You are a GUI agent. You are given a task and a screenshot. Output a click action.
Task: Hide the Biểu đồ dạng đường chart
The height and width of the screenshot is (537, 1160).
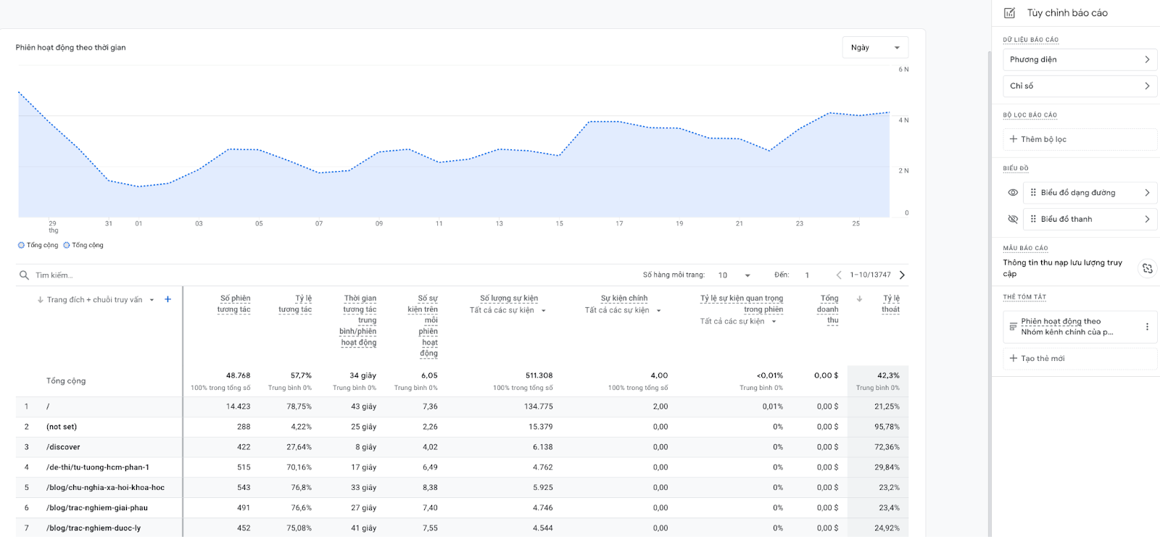click(1013, 193)
